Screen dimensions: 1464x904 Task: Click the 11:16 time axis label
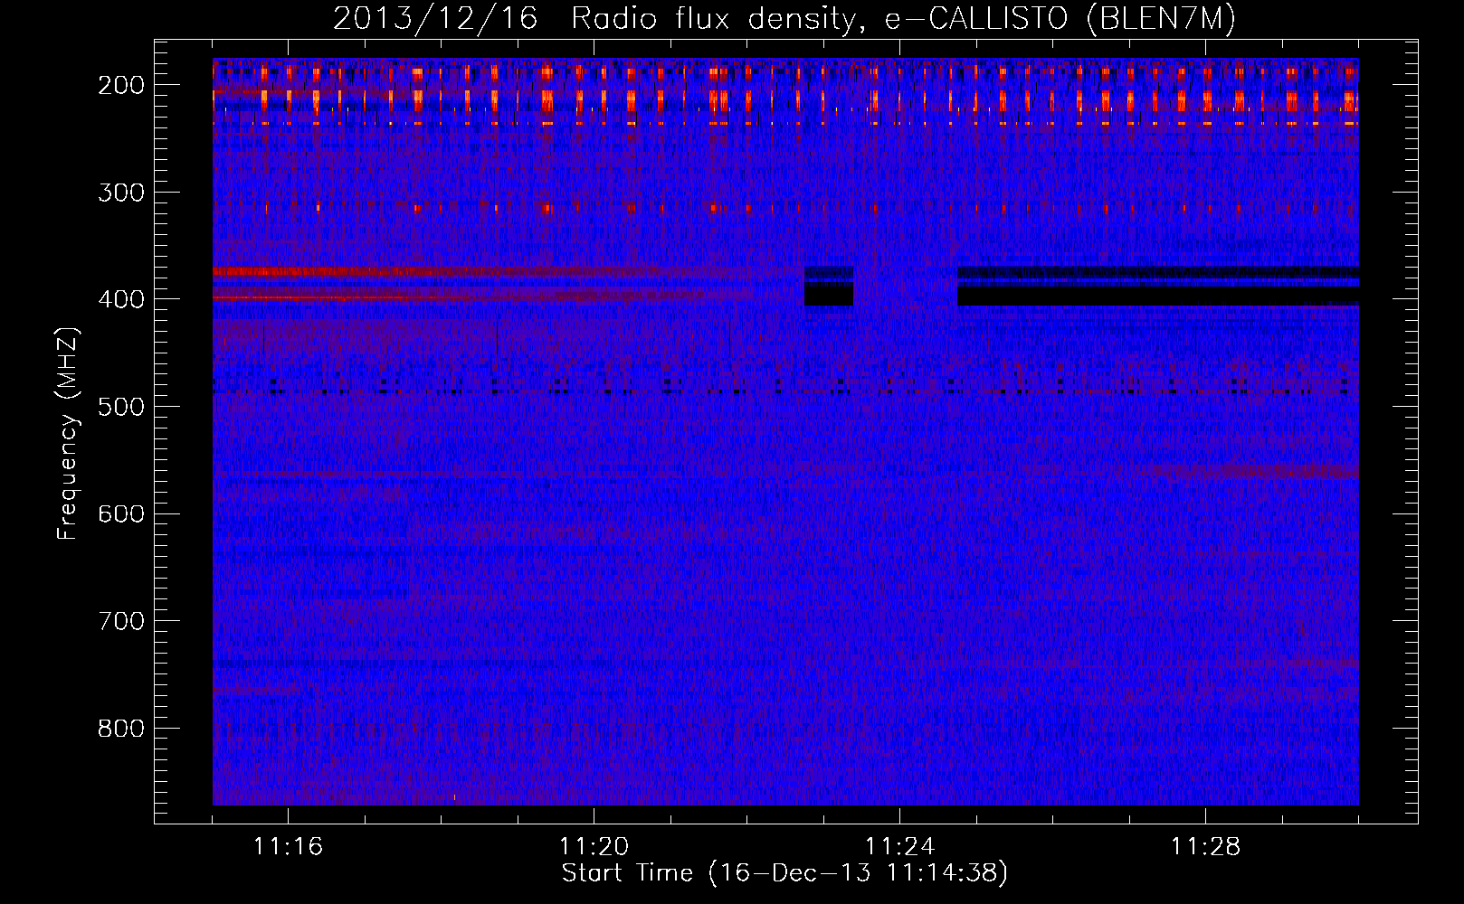tap(288, 847)
